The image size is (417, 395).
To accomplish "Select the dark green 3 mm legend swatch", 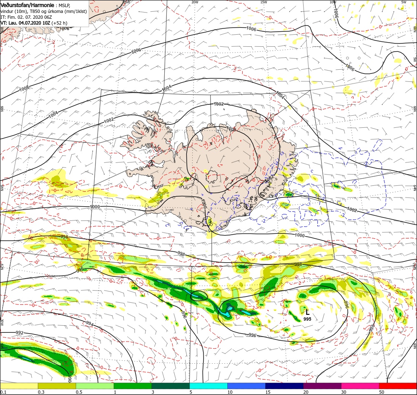I will 171,386.
